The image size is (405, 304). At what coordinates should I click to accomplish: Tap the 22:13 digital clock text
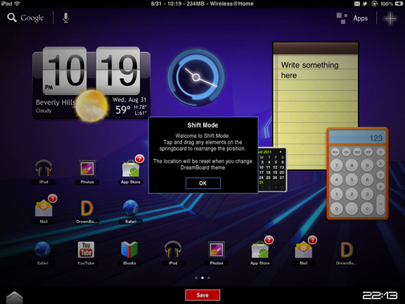tap(380, 296)
